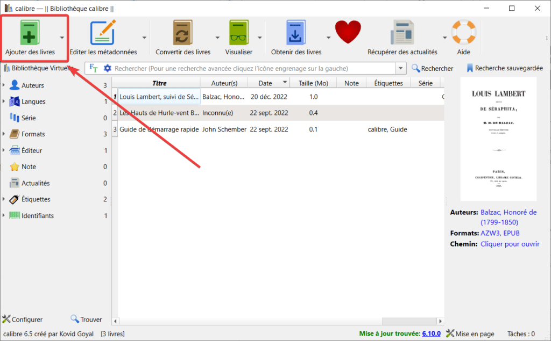The image size is (551, 341).
Task: Click the Formats book icon
Action: (15, 134)
